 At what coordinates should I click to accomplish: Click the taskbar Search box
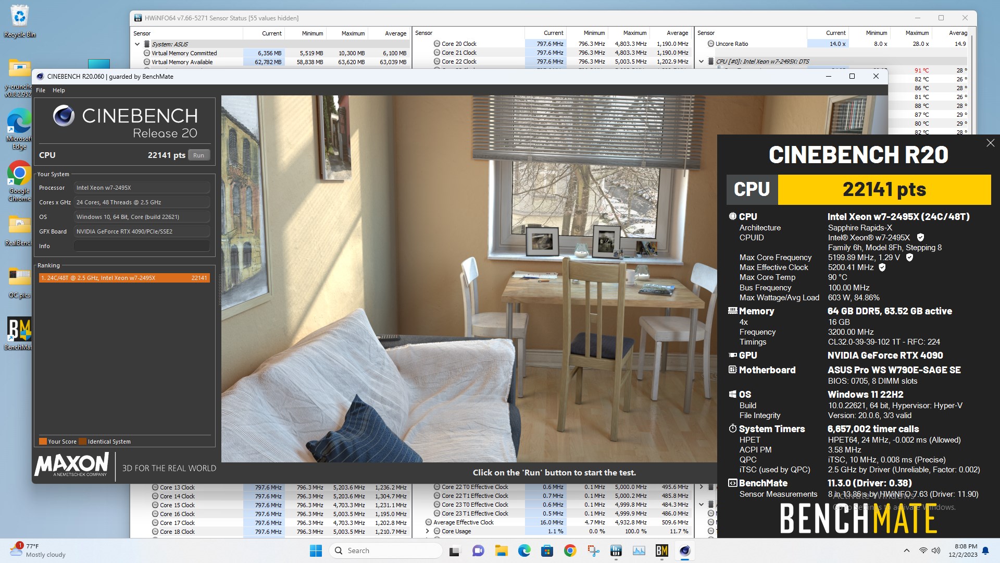(x=385, y=550)
